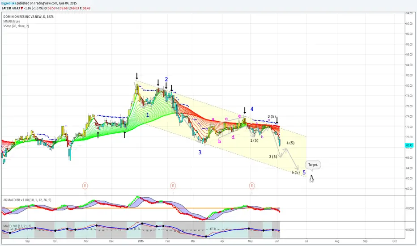Click the VStop (20, close, 2) indicator label
The height and width of the screenshot is (246, 417).
[x=16, y=26]
